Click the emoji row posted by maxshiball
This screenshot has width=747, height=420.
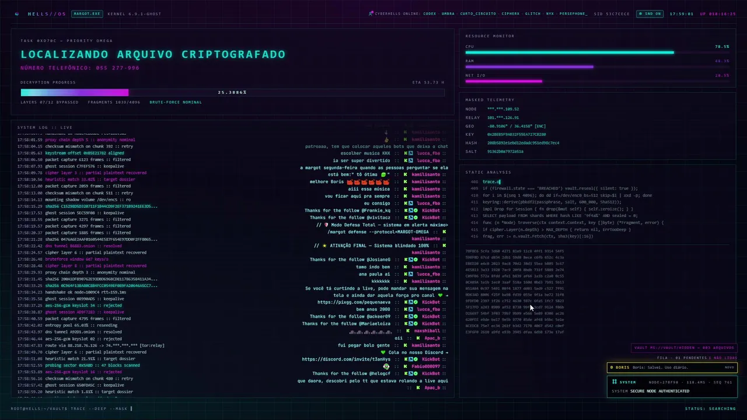pyautogui.click(x=369, y=331)
